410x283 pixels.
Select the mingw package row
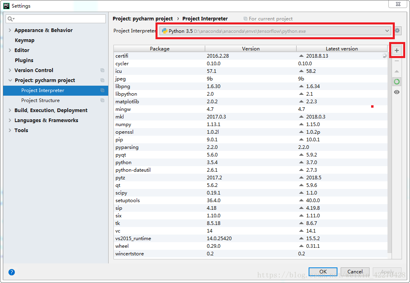click(x=251, y=109)
